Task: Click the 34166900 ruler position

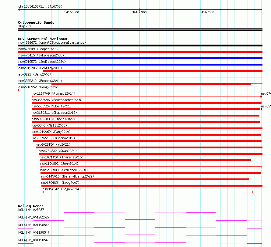Action: click(x=139, y=12)
